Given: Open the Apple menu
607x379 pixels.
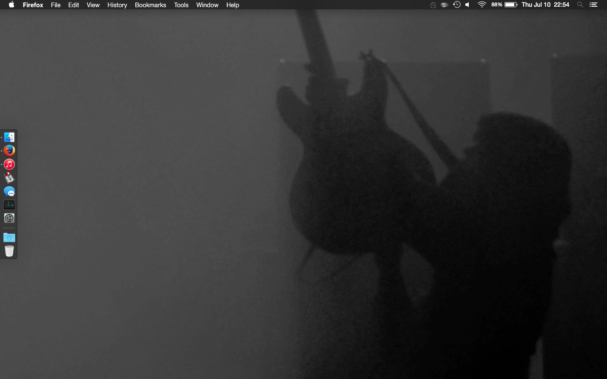Looking at the screenshot, I should tap(11, 5).
